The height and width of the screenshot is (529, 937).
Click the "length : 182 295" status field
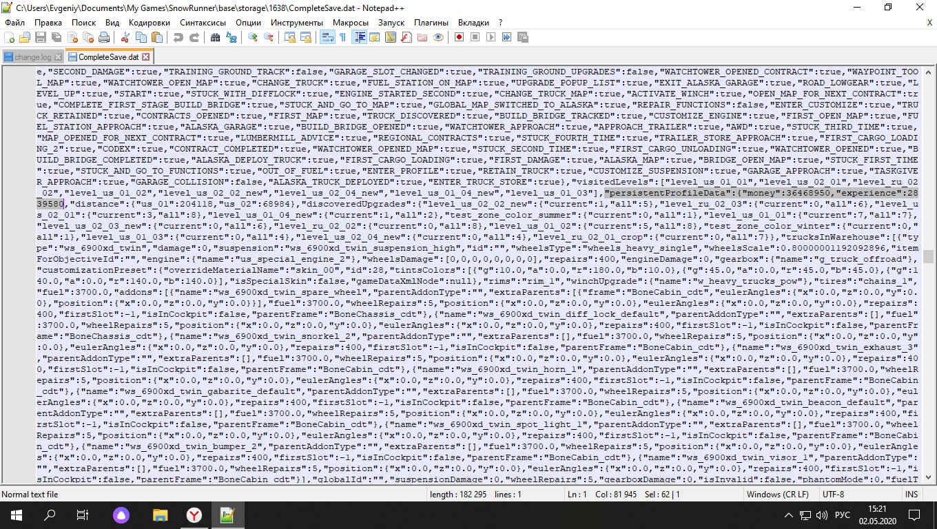(x=457, y=494)
